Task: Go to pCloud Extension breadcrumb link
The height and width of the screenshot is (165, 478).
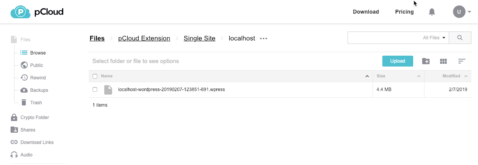Action: [144, 39]
